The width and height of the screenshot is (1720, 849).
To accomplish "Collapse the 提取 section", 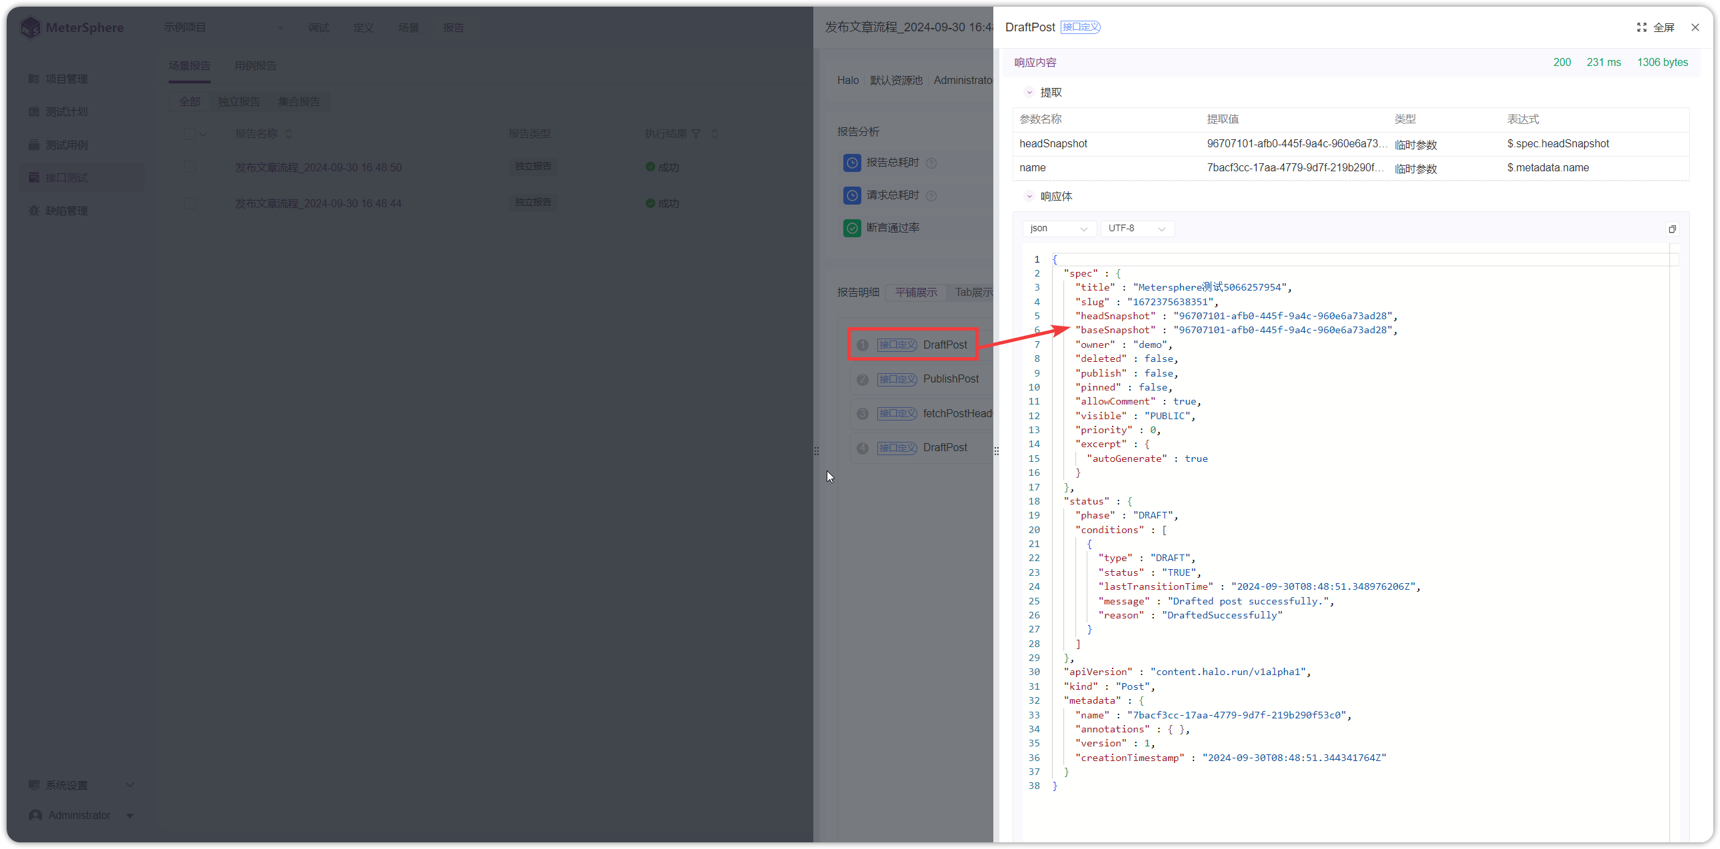I will tap(1029, 93).
